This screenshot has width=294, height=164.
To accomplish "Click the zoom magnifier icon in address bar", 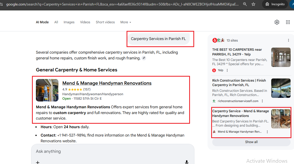I will click(x=245, y=4).
